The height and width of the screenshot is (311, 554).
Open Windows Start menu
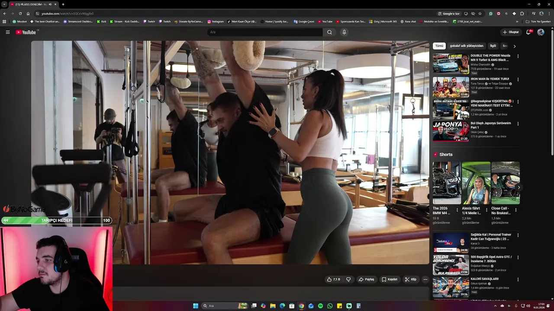196,306
